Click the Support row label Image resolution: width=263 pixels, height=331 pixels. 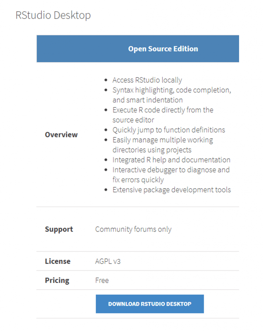[x=59, y=229]
